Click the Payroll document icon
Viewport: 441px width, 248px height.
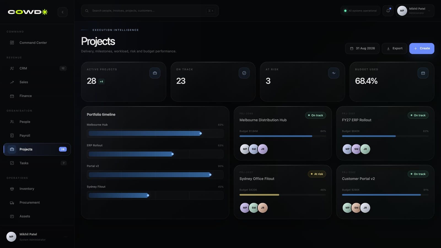[x=12, y=136]
